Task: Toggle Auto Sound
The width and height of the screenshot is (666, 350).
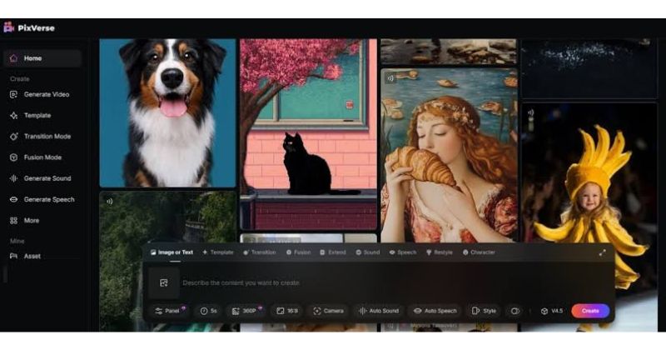Action: (x=379, y=311)
